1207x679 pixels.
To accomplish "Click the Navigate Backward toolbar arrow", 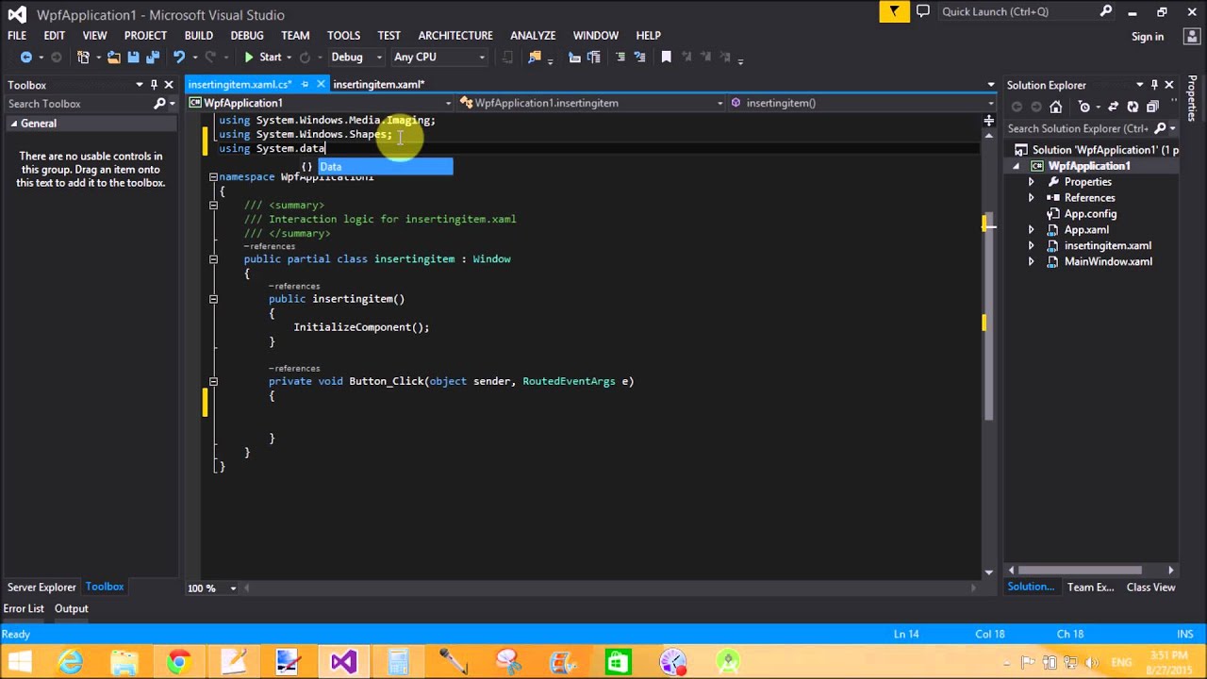I will click(26, 58).
